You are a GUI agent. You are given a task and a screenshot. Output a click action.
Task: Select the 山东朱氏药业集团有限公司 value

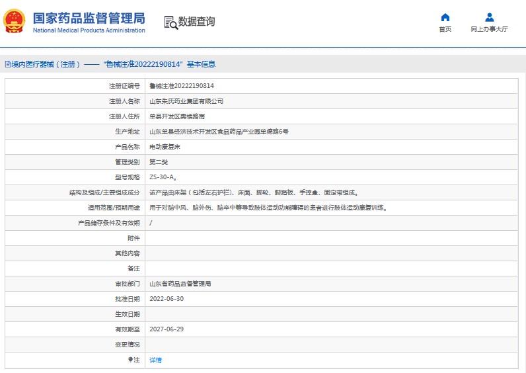[186, 101]
